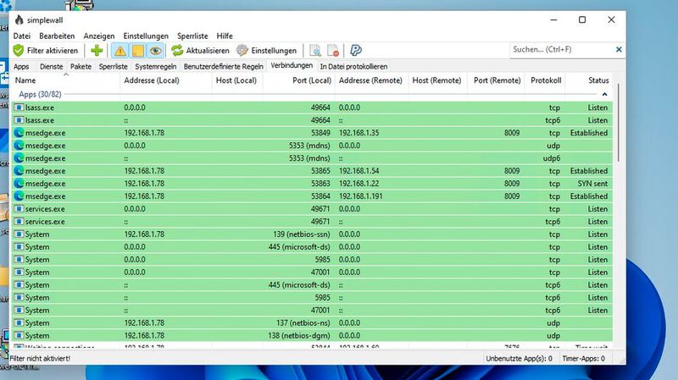678x380 pixels.
Task: Sort by the Host (Local) column header
Action: 236,80
